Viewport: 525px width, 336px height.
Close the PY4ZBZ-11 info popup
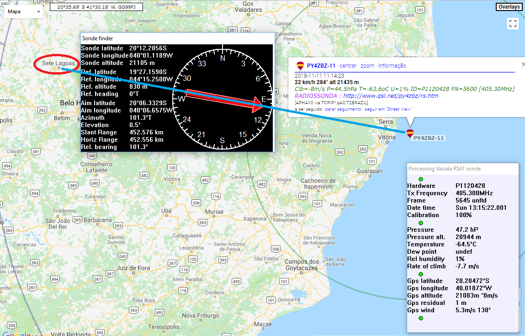click(523, 64)
